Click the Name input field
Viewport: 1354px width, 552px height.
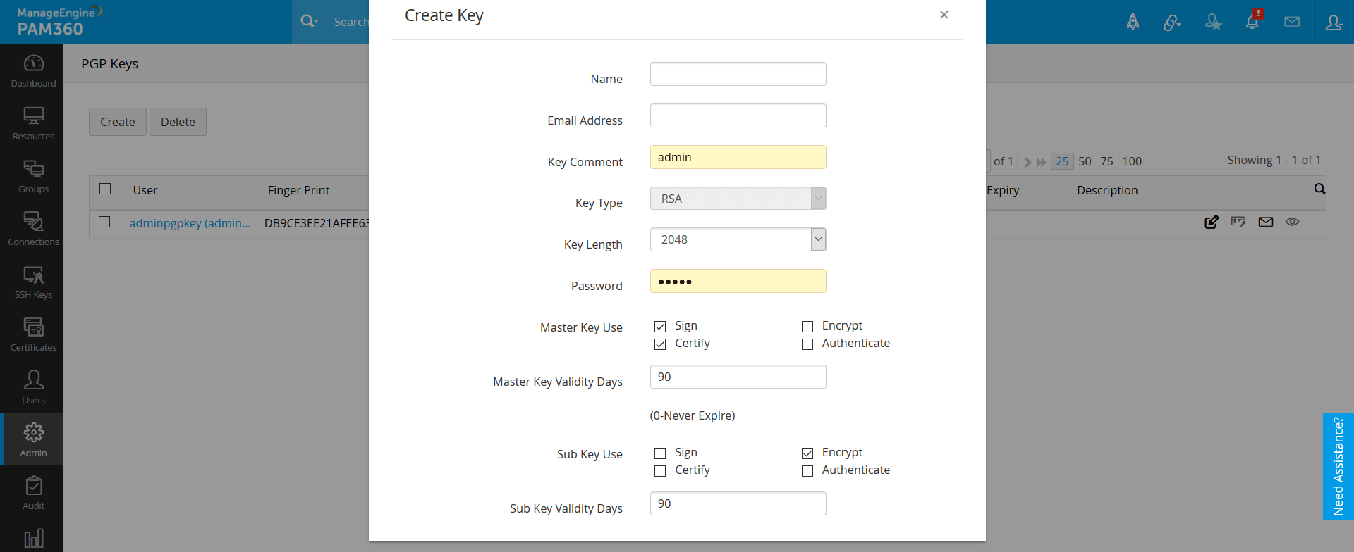tap(738, 74)
